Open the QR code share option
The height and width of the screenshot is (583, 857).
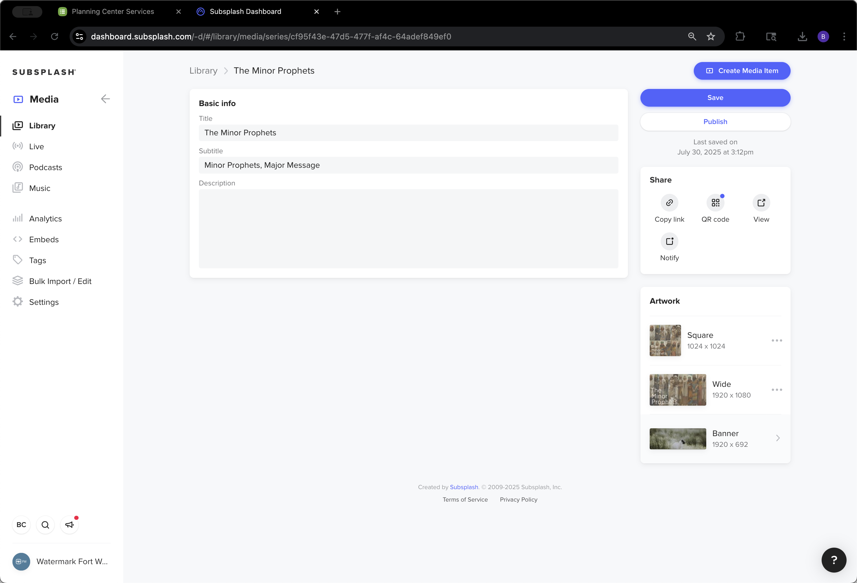click(x=716, y=203)
